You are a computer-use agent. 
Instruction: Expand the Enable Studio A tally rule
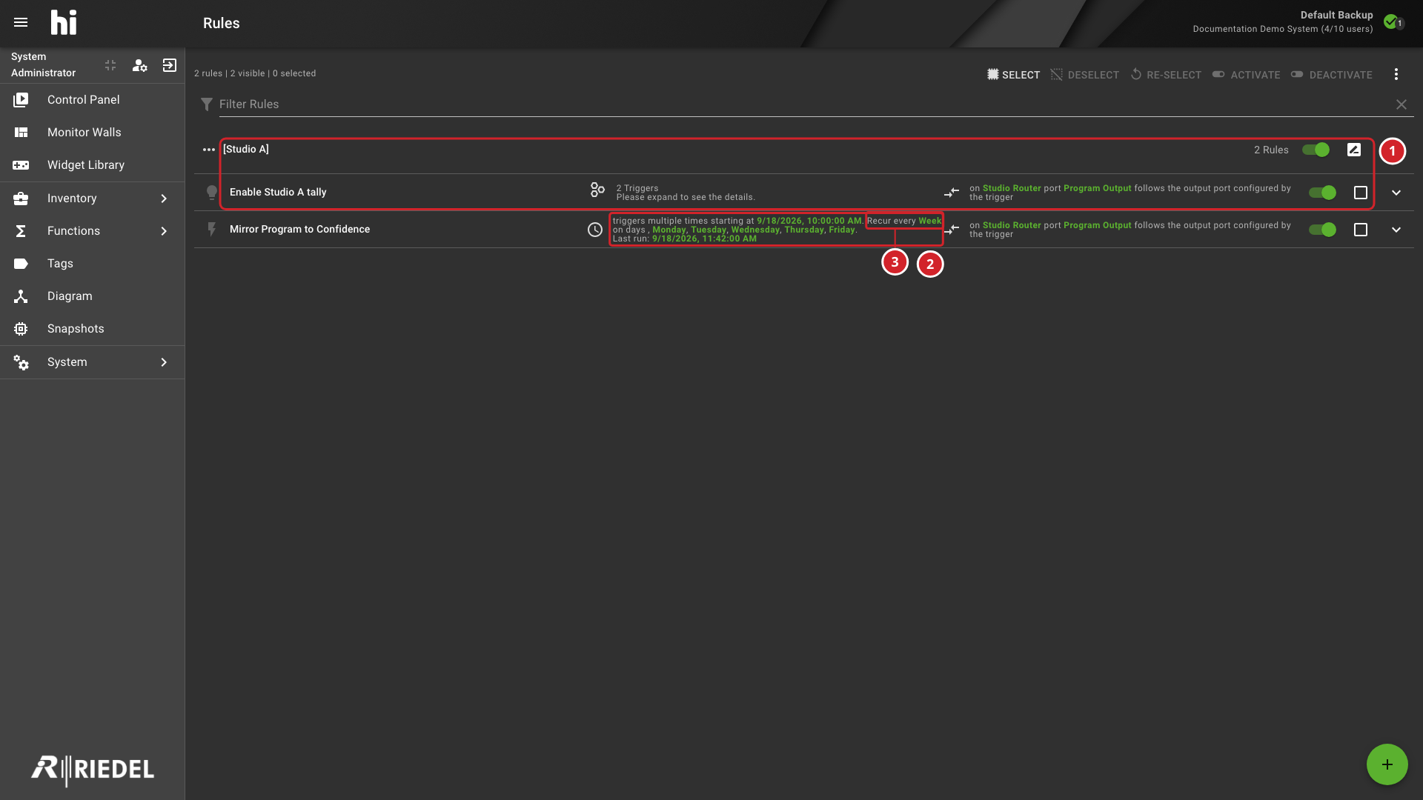coord(1396,193)
